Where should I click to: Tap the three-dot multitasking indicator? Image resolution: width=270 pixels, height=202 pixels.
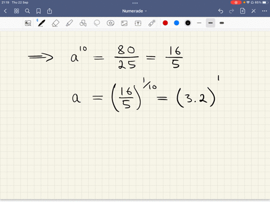pos(135,3)
